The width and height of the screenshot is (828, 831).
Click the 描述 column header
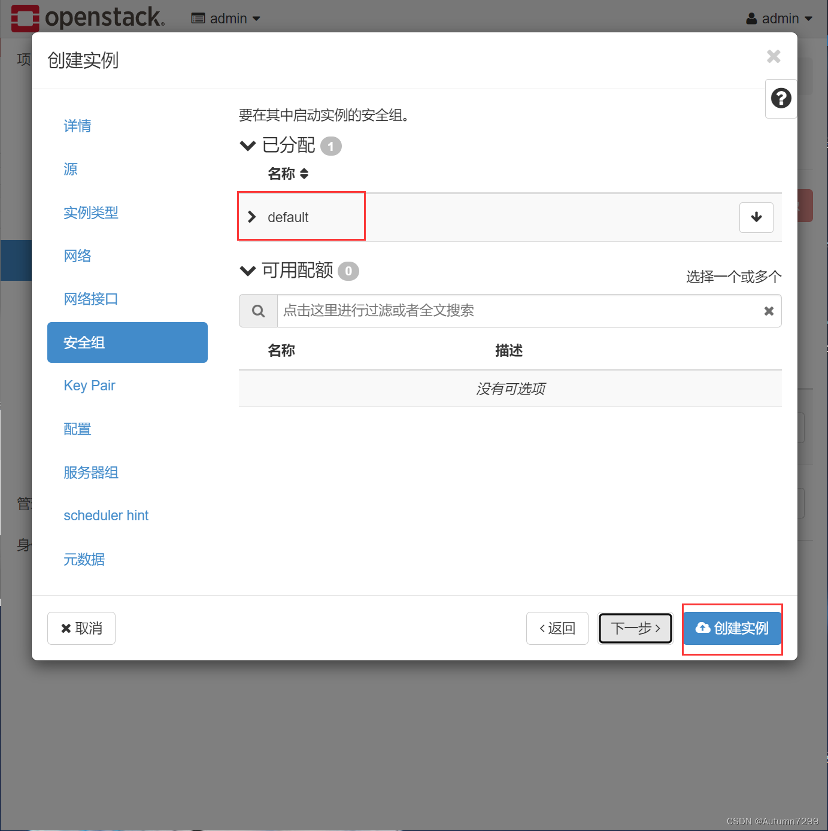[x=509, y=350]
